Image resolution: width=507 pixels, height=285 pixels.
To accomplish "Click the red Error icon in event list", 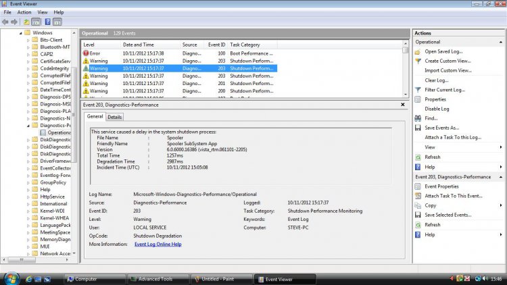I will coord(86,53).
